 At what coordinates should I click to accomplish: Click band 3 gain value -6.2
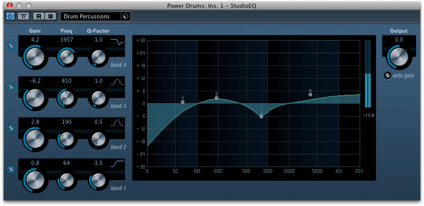[x=35, y=81]
